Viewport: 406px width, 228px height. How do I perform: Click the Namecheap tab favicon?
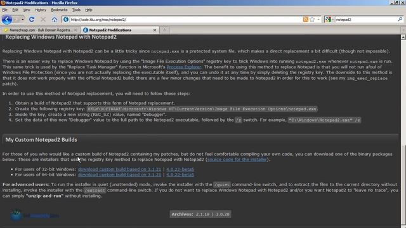[x=6, y=30]
